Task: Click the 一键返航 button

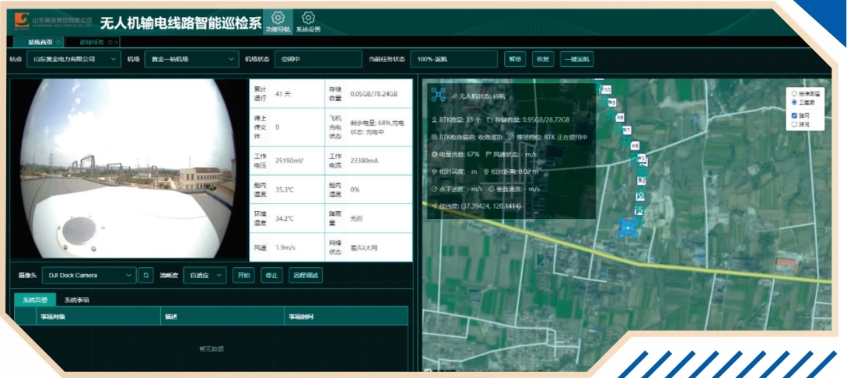Action: pyautogui.click(x=577, y=59)
